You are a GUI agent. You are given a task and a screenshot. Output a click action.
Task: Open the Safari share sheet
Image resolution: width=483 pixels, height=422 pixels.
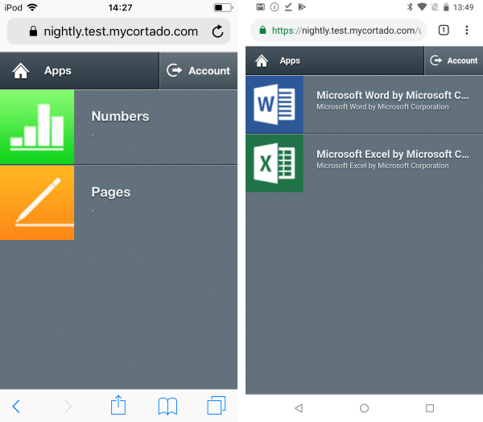pyautogui.click(x=118, y=405)
